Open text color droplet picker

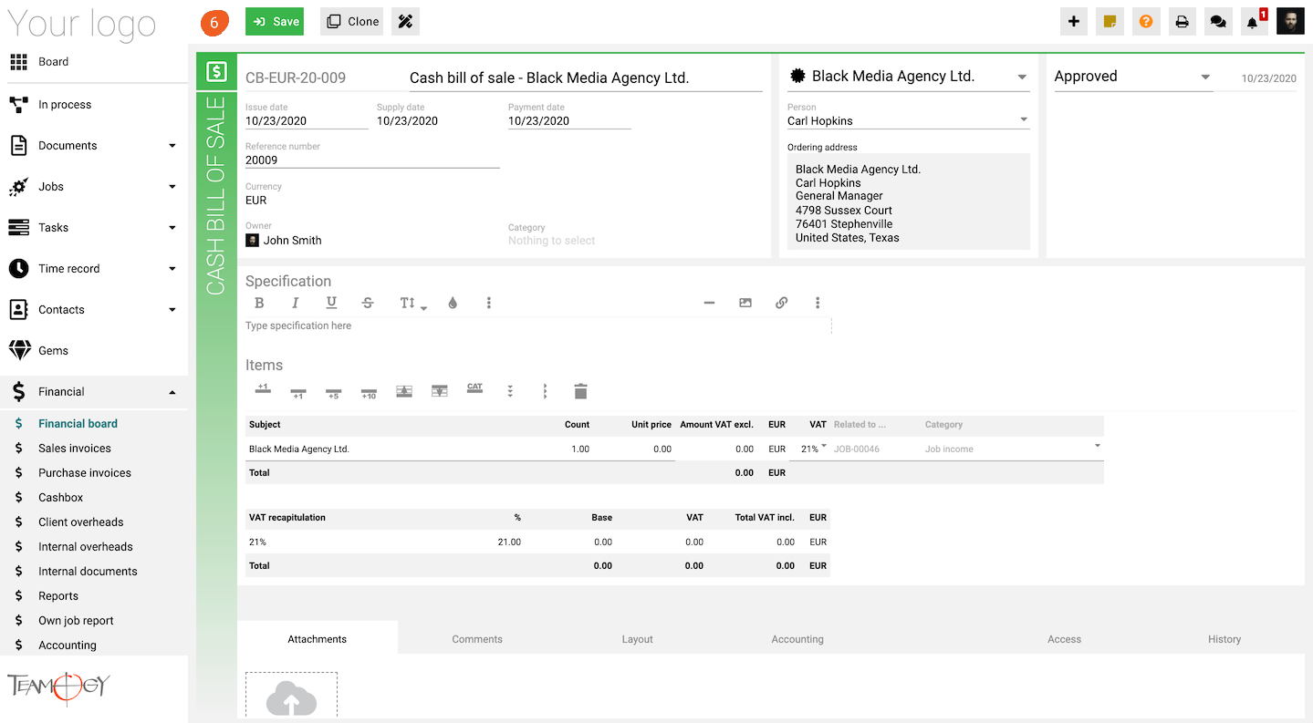453,303
